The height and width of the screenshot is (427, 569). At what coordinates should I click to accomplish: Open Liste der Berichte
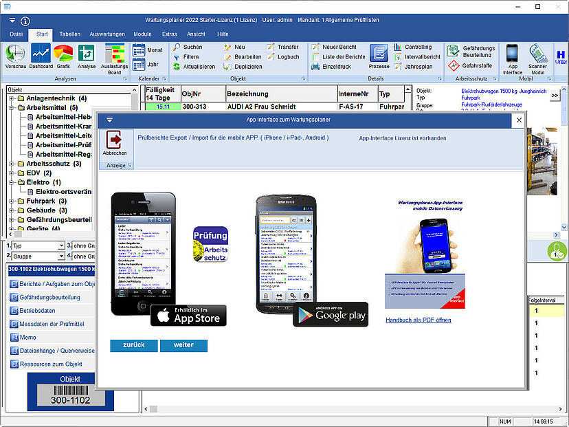pyautogui.click(x=339, y=56)
